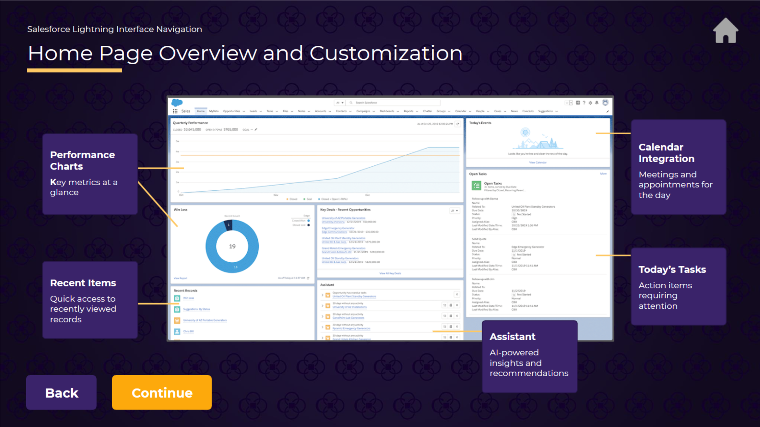Click the Win Loss report icon in Recent Records

click(x=177, y=298)
